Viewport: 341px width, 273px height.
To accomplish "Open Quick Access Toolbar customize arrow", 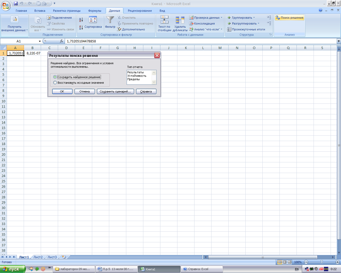I will tap(55, 3).
